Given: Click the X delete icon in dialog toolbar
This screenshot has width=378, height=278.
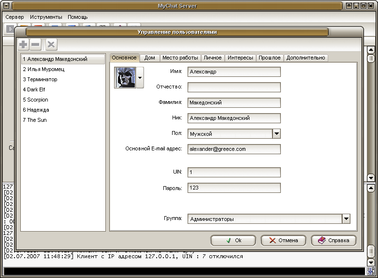Looking at the screenshot, I should pyautogui.click(x=51, y=44).
